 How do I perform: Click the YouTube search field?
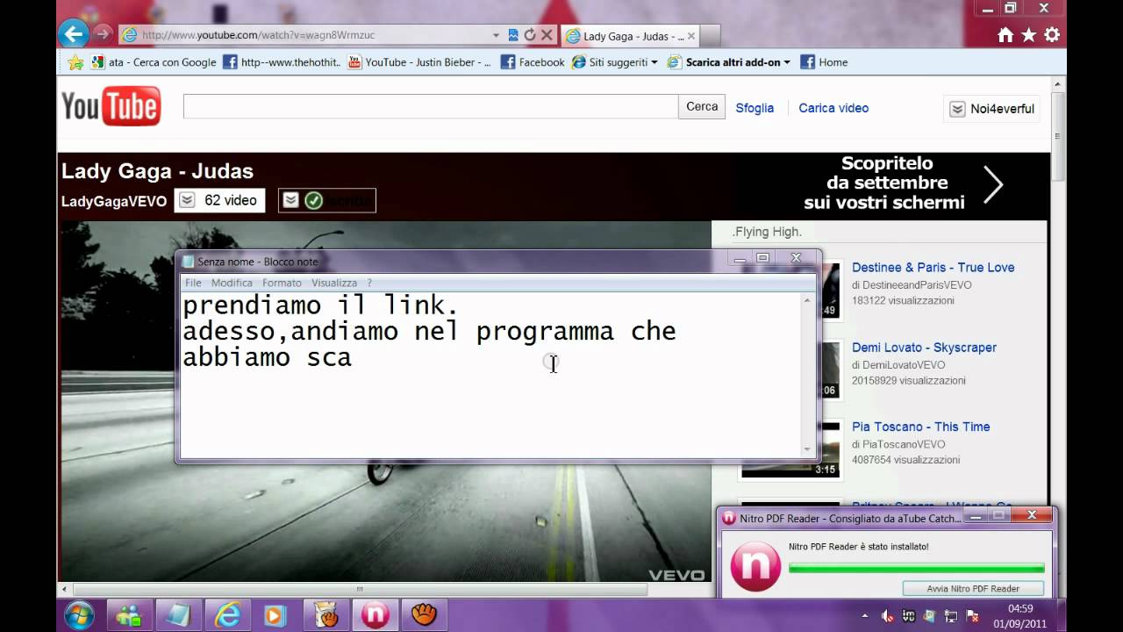[x=430, y=107]
